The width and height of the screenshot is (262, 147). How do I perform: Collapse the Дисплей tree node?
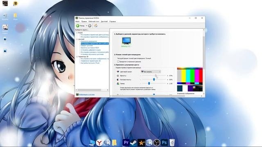(77, 39)
